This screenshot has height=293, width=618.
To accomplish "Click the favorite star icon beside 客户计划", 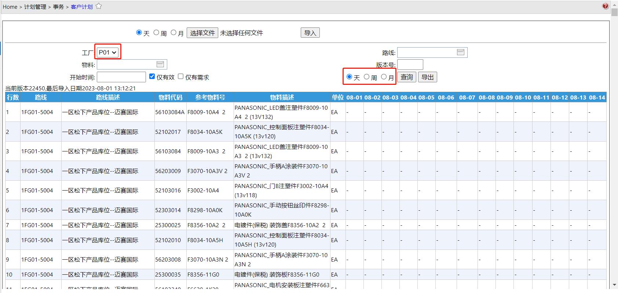I will point(99,6).
